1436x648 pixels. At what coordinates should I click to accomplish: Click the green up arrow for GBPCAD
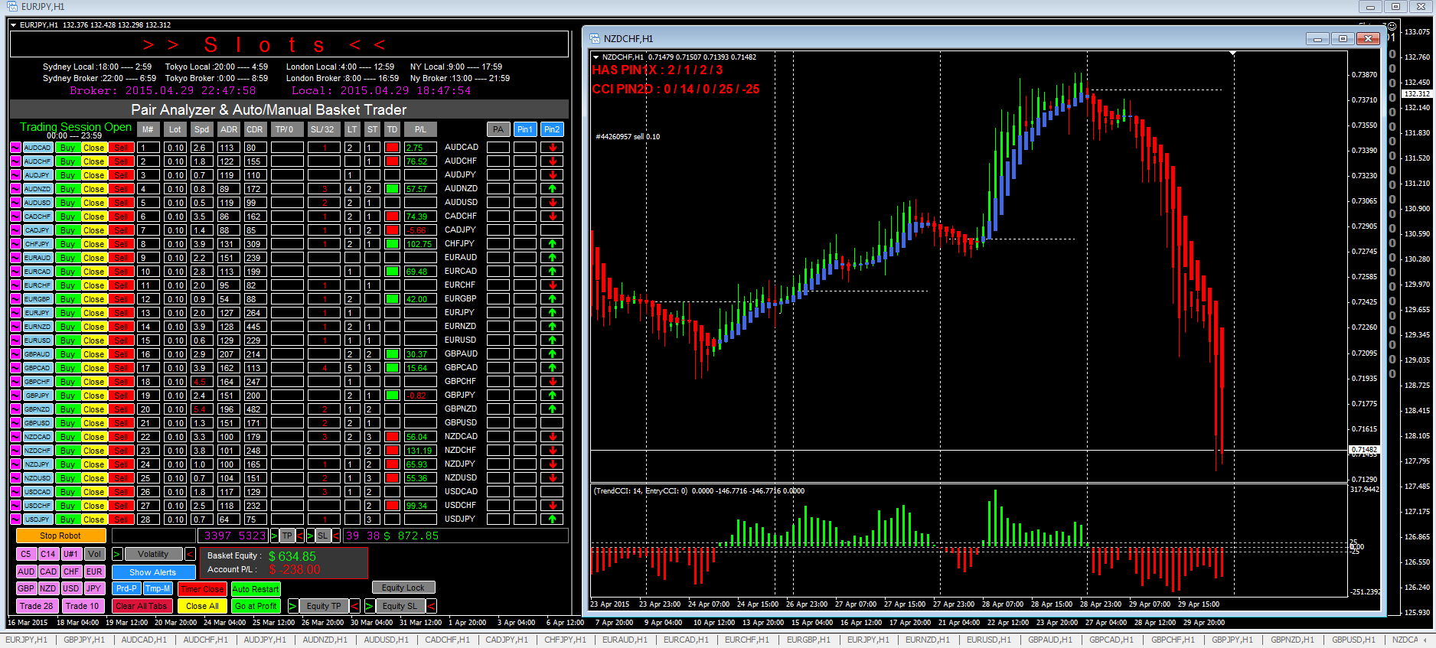(552, 368)
